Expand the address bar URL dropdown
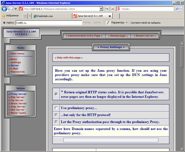The height and width of the screenshot is (152, 185). click(x=101, y=9)
